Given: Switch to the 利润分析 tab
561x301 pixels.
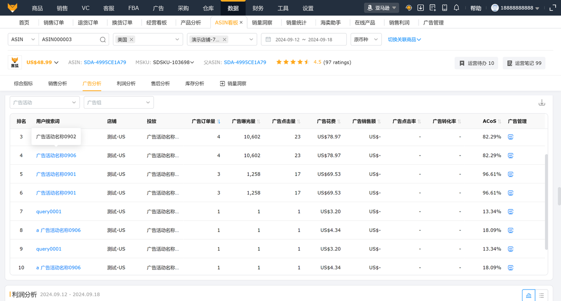Looking at the screenshot, I should coord(126,83).
